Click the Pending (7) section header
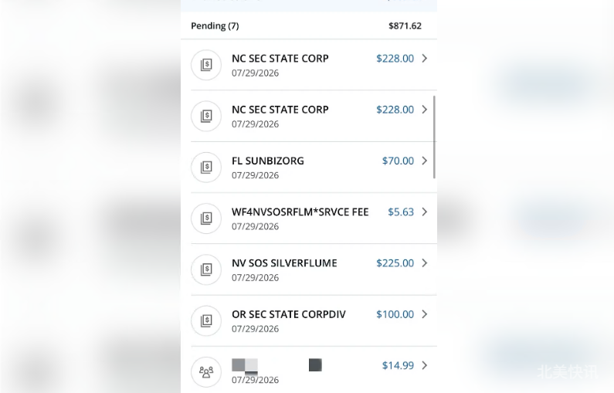 click(x=309, y=25)
